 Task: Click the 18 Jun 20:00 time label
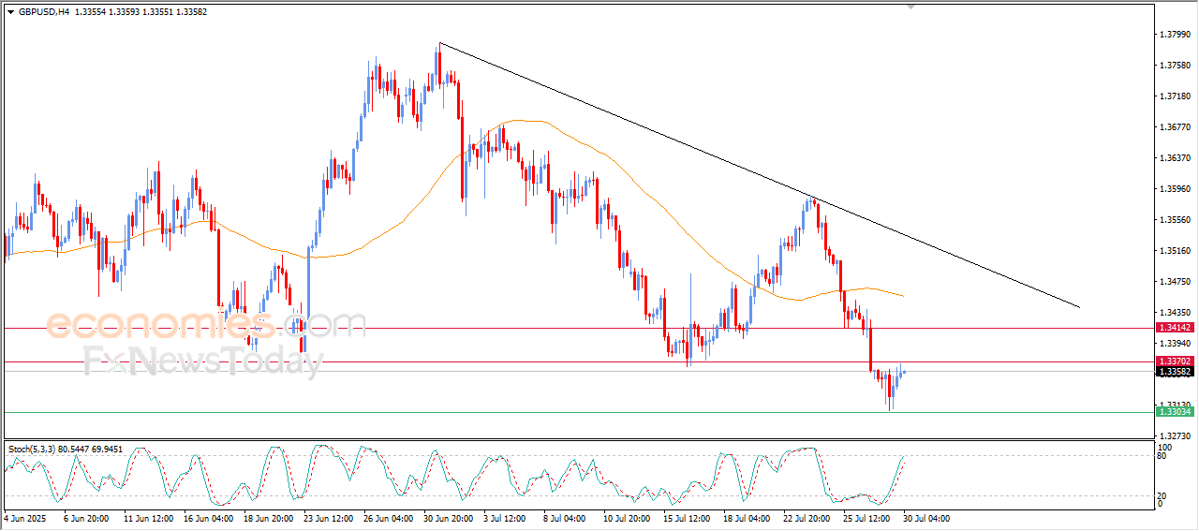click(267, 518)
